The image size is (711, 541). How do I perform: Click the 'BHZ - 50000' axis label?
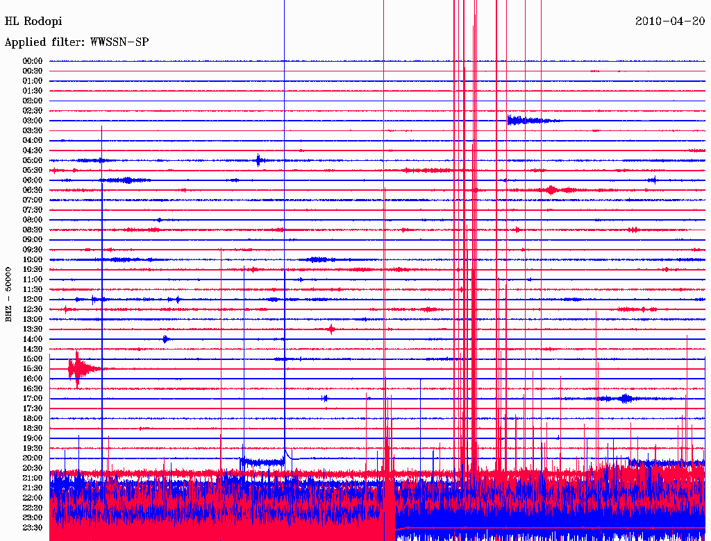tap(8, 295)
